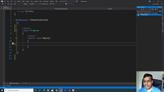Open Microsoft Edge from the taskbar
Screen dimensions: 164x92
(44, 90)
